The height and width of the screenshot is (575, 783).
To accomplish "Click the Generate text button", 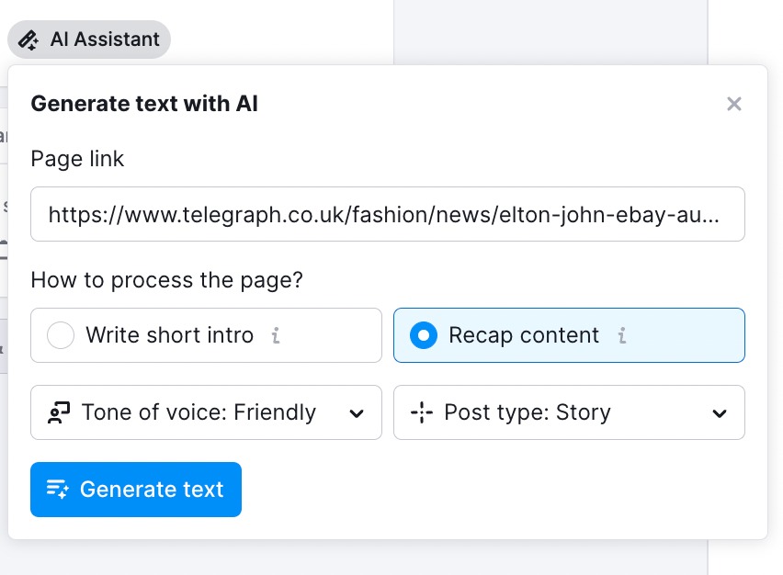I will click(135, 490).
